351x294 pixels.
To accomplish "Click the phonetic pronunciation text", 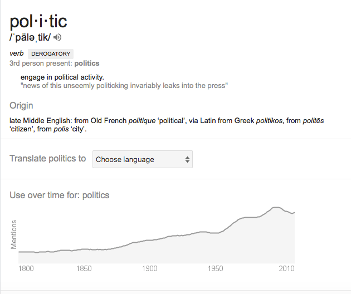I will click(x=30, y=37).
